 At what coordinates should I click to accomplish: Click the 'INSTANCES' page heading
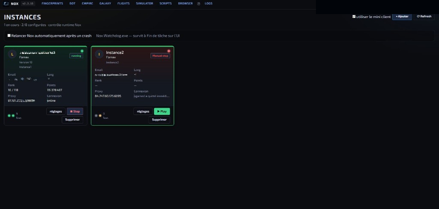22,17
